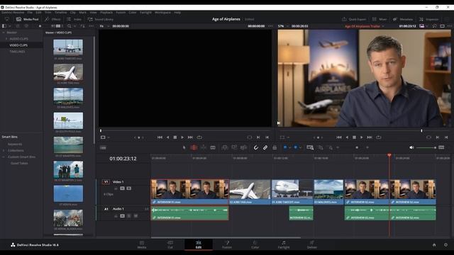The height and width of the screenshot is (255, 454).
Task: Toggle the Media Pool panel
Action: click(x=28, y=19)
